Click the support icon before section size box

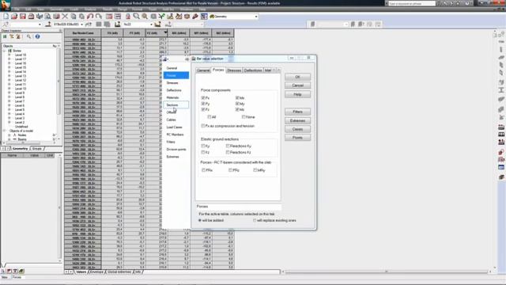(48, 25)
